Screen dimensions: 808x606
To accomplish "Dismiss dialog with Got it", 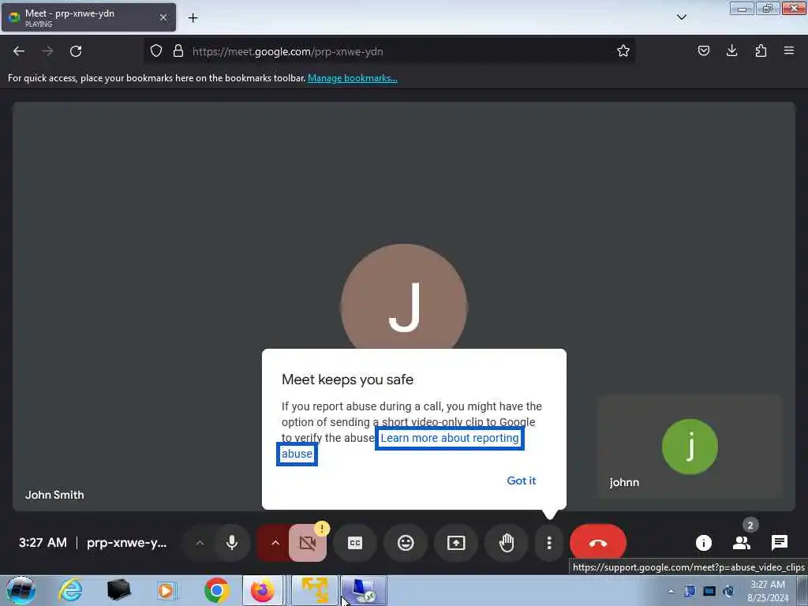I will 521,481.
